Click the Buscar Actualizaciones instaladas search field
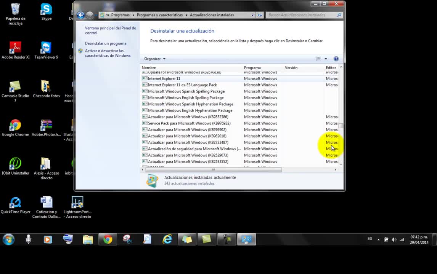The width and height of the screenshot is (437, 274). (301, 15)
